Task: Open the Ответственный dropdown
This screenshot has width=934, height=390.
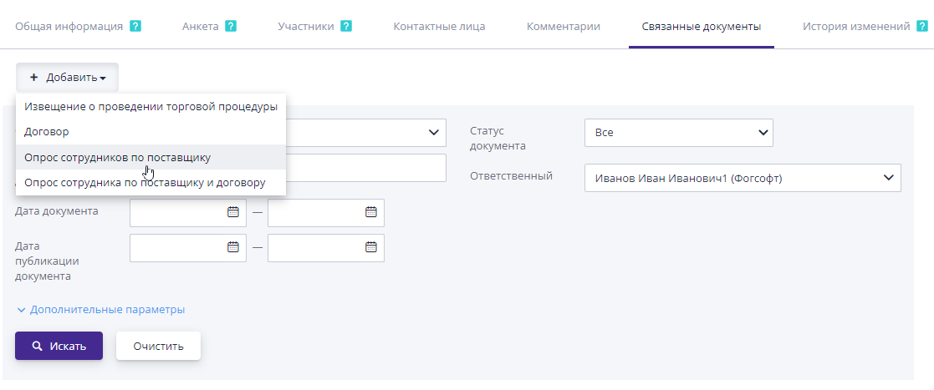Action: [x=742, y=178]
